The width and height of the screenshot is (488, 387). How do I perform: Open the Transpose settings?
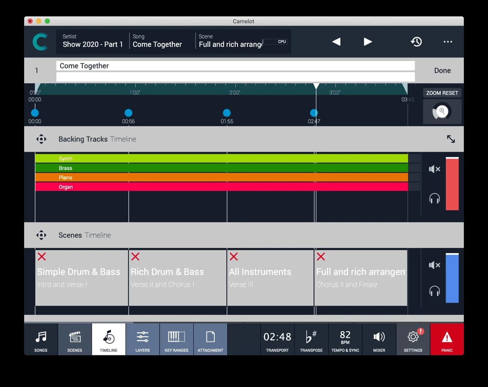pyautogui.click(x=311, y=339)
